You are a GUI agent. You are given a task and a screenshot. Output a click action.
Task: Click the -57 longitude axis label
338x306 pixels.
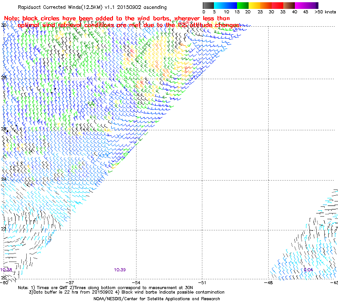[70, 282]
